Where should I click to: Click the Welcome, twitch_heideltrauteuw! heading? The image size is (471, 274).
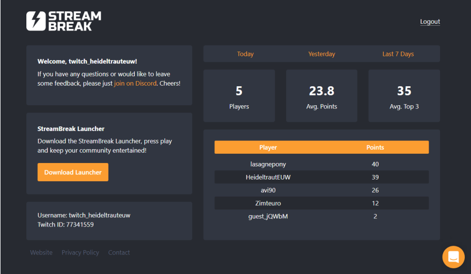pyautogui.click(x=87, y=61)
